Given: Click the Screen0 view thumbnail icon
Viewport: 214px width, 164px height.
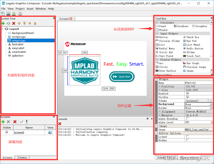Looking at the screenshot, I should coord(50,132).
